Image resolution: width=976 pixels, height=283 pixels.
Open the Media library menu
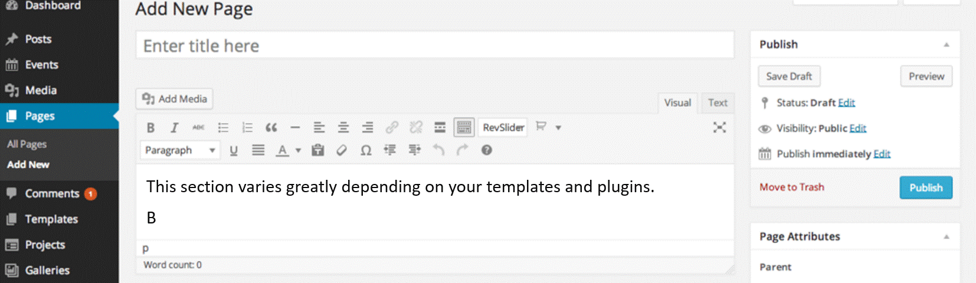coord(59,90)
